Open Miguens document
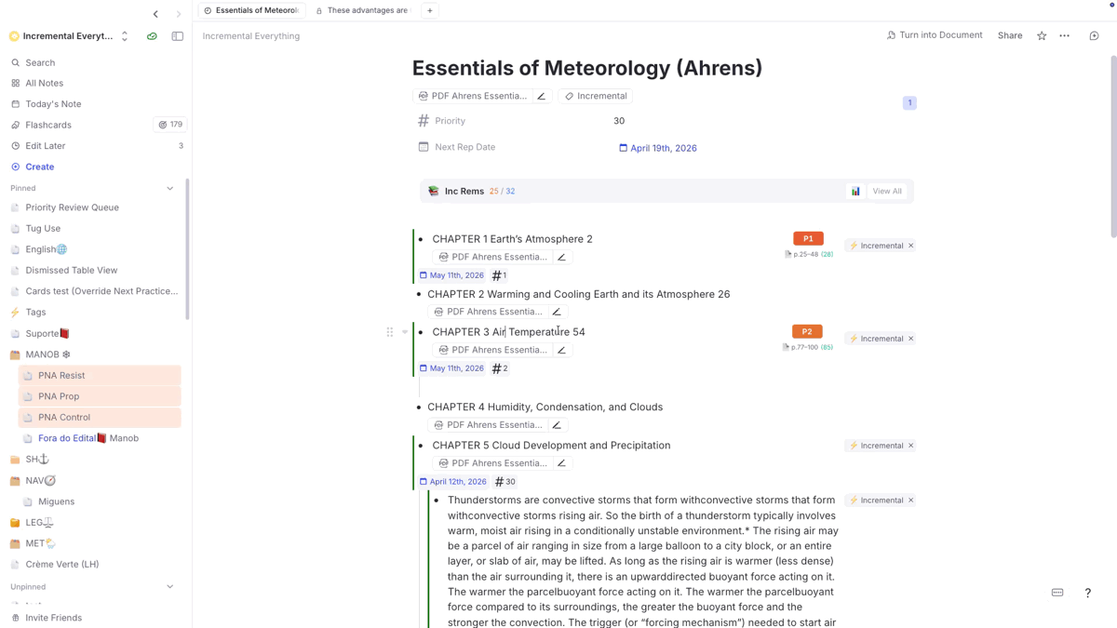 [x=56, y=501]
